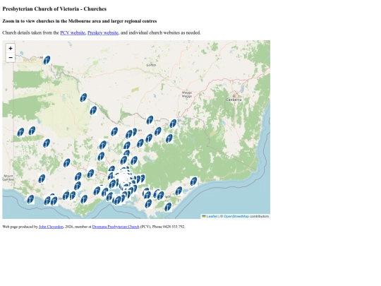This screenshot has width=381, height=286.
Task: Select the westernmost church marker on the map
Action: (x=20, y=132)
